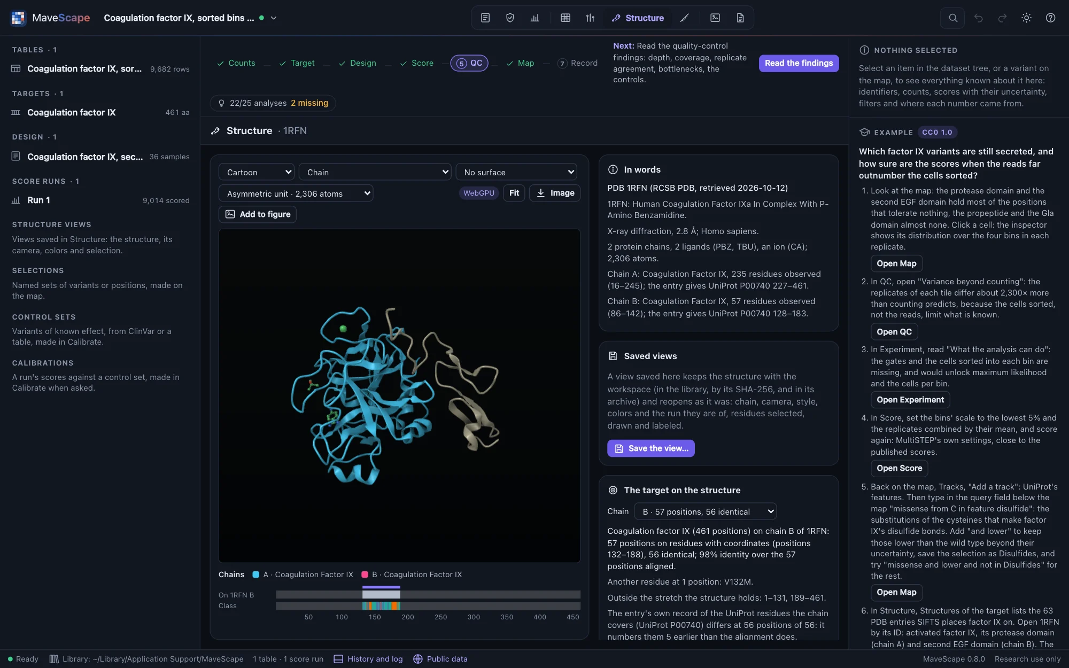Open the Asymmetric unit 2,306 atoms dropdown
The width and height of the screenshot is (1069, 668).
coord(296,193)
